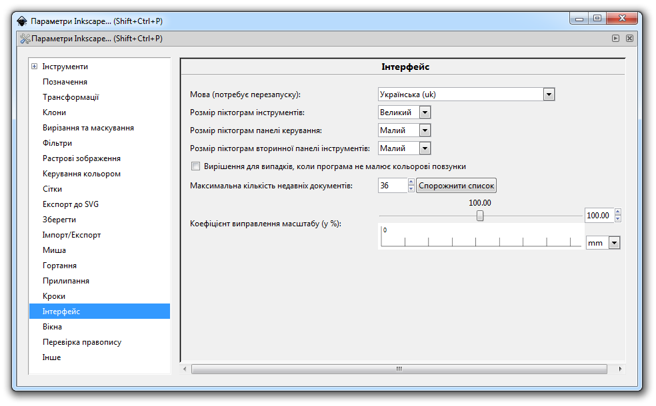Viewport: 656px width, 406px height.
Task: Open the Мова language dropdown
Action: pyautogui.click(x=549, y=95)
